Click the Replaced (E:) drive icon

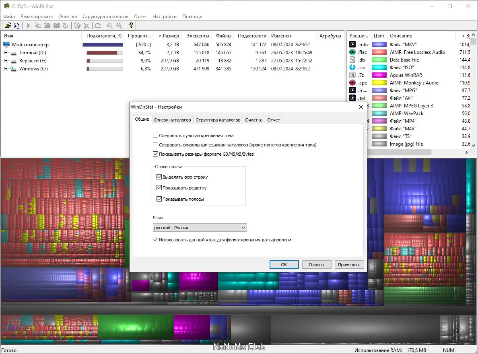tap(13, 61)
